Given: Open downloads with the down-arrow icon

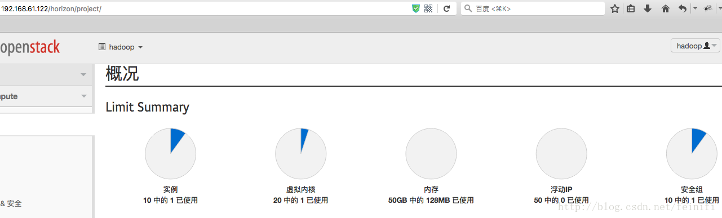Looking at the screenshot, I should [x=648, y=8].
